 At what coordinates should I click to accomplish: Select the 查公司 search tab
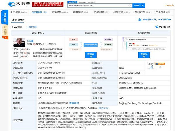tap(72, 2)
